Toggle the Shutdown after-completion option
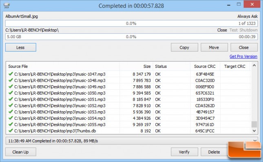263x162 pixels. click(248, 30)
